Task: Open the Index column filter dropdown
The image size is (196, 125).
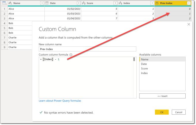Action: point(152,3)
